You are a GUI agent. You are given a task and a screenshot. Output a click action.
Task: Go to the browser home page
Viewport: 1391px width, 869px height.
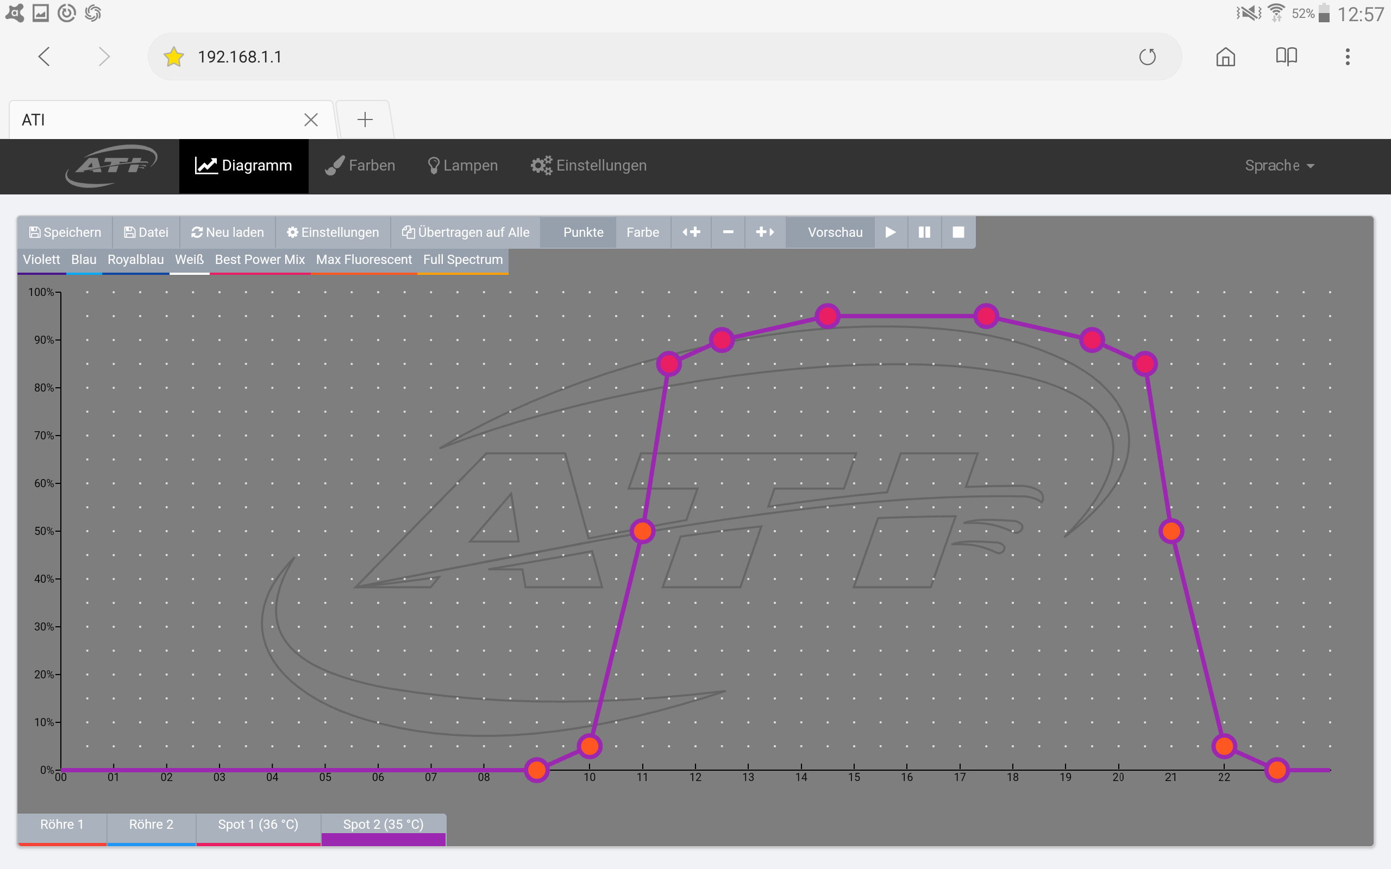point(1225,57)
